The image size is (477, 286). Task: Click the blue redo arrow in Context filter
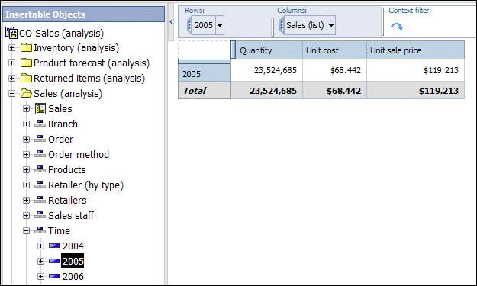tap(397, 27)
